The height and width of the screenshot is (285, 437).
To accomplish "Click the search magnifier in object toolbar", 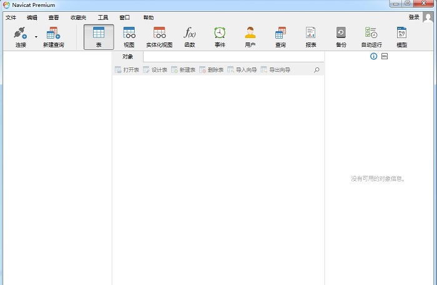I will pos(317,70).
